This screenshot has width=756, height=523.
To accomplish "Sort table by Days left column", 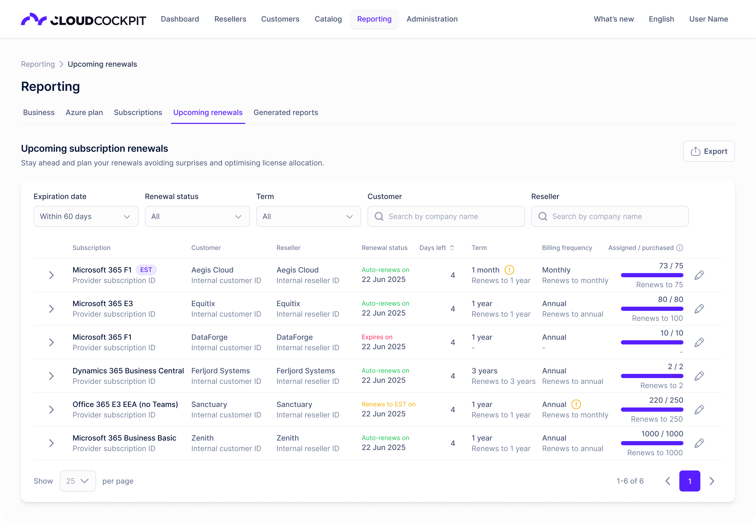I will tap(437, 248).
